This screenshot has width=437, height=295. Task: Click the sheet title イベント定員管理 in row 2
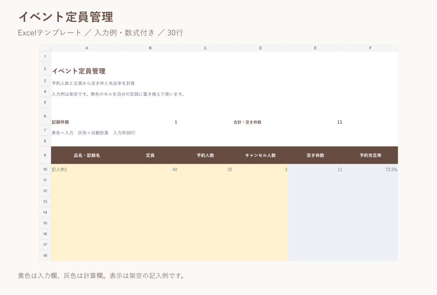coord(79,71)
